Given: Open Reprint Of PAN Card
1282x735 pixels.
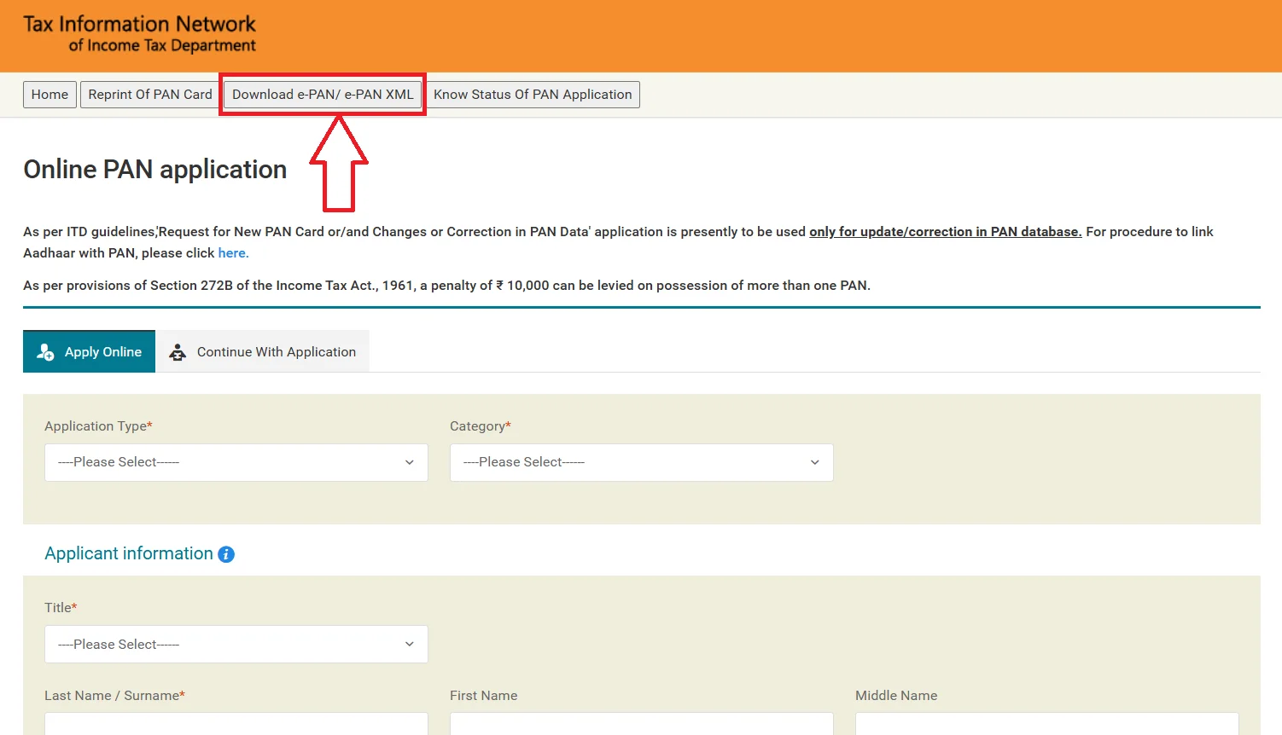Looking at the screenshot, I should point(150,95).
